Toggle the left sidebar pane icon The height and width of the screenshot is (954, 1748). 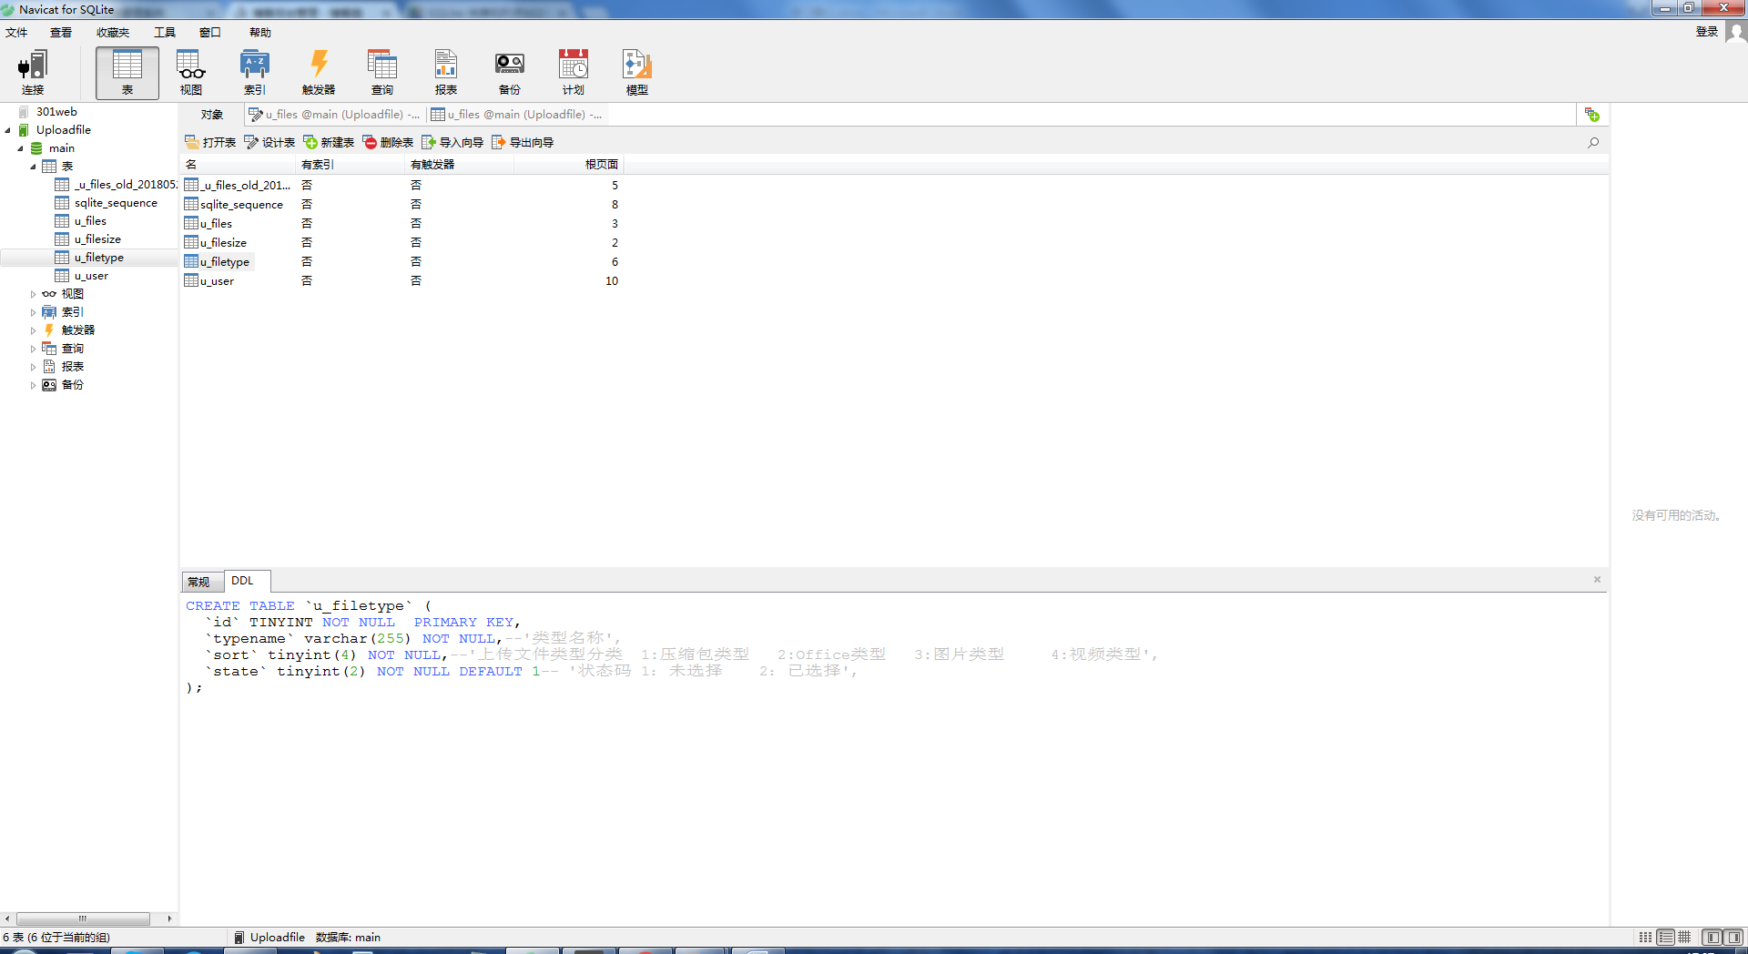tap(1712, 937)
